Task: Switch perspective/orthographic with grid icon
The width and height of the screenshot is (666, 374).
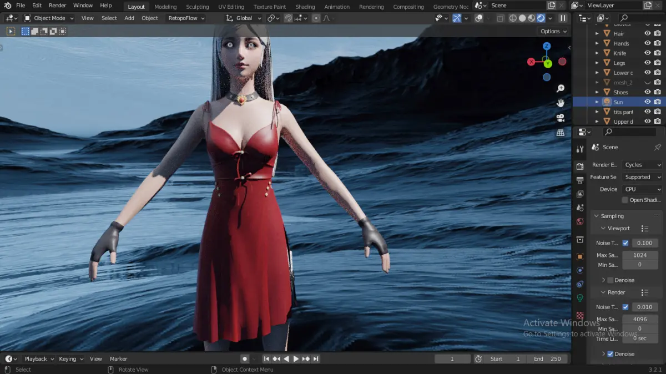Action: click(x=561, y=133)
